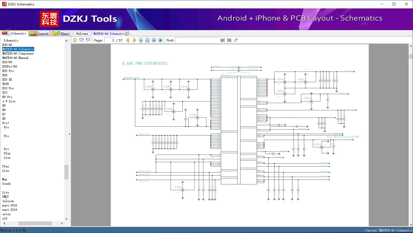Go to the next page arrow
The image size is (413, 233).
[134, 40]
